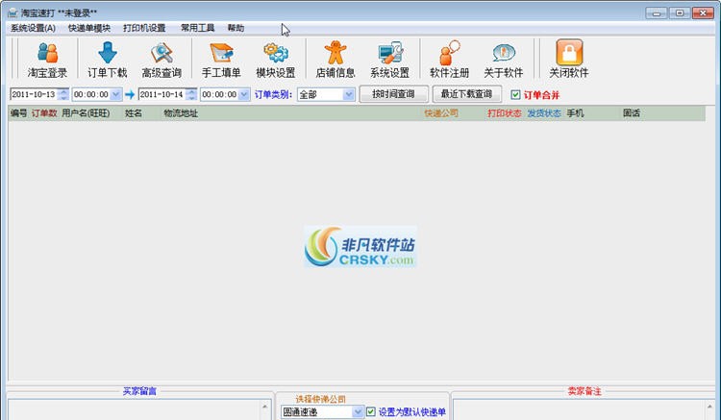Click the 买家留言 box scrollbar arrow
The height and width of the screenshot is (420, 721).
tap(265, 407)
